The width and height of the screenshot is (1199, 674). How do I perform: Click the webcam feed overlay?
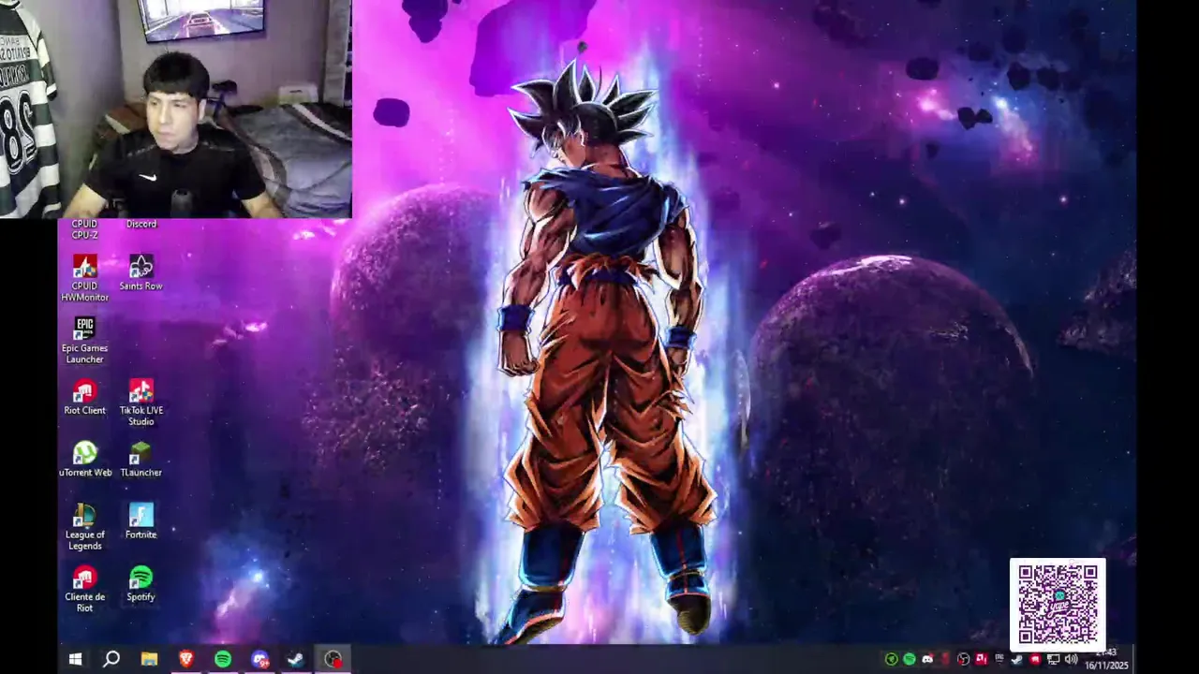176,109
